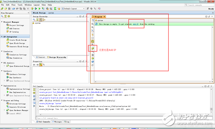Open the Default Layout dropdown
Image resolution: width=215 pixels, height=129 pixels.
click(x=73, y=9)
